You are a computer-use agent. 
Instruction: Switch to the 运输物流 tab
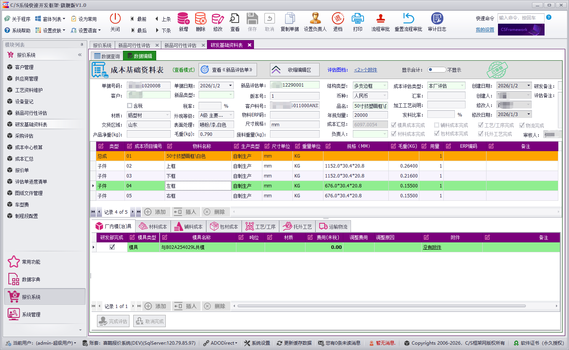(334, 226)
